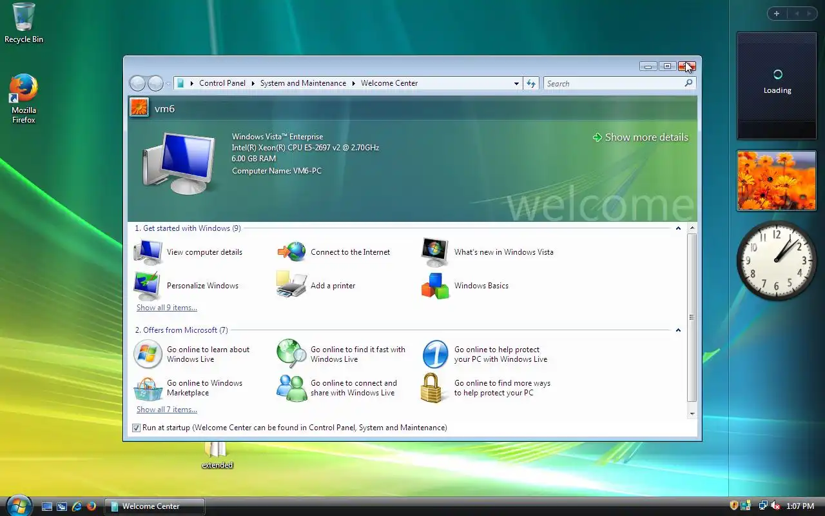Screen dimensions: 825x516
Task: Click the network connection tray icon
Action: pyautogui.click(x=763, y=506)
